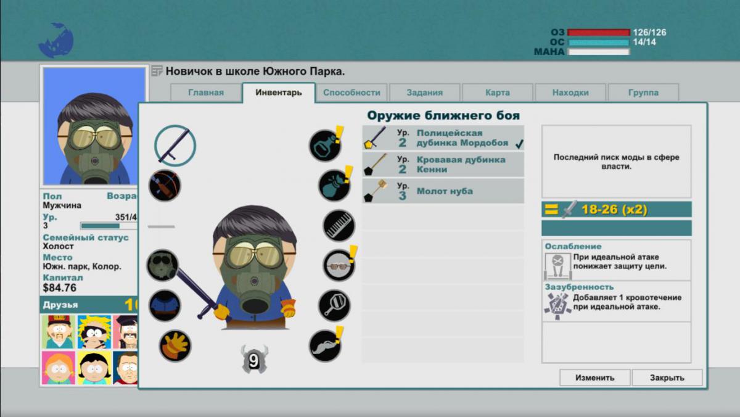This screenshot has width=740, height=417.
Task: Open black-haired friend on yellow background
Action: tap(94, 368)
